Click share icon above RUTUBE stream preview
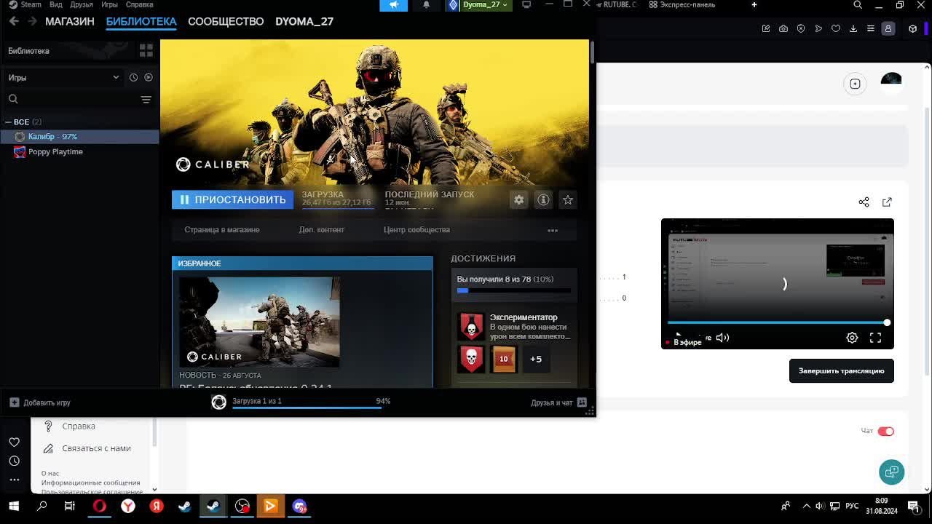Screen dimensions: 932x524 coord(864,202)
